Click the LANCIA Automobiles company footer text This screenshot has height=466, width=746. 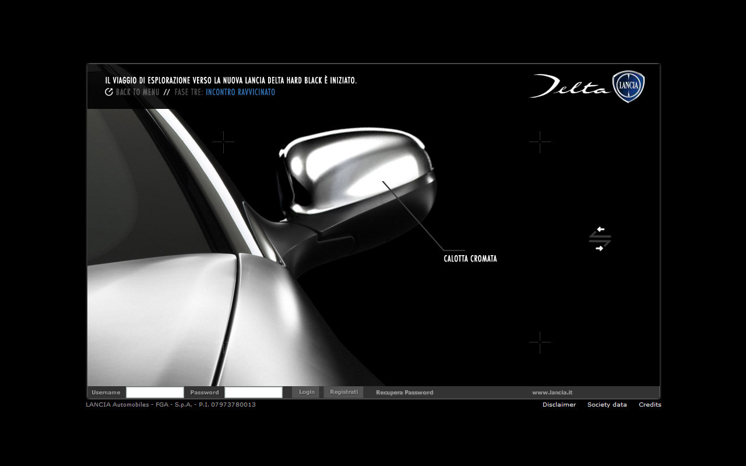(171, 404)
